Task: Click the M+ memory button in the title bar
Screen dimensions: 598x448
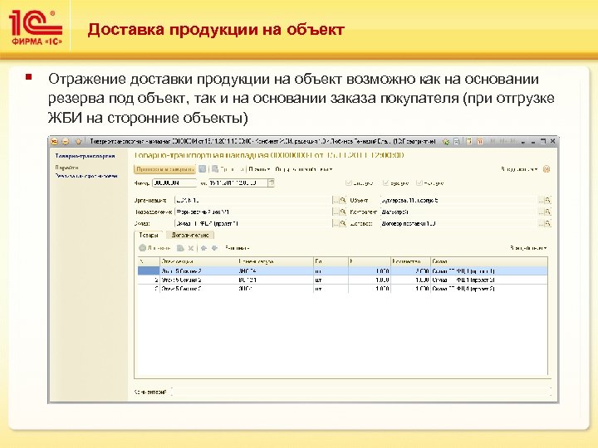Action: point(503,141)
